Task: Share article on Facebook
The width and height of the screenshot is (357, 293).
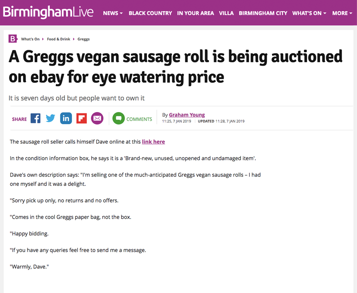Action: point(36,118)
